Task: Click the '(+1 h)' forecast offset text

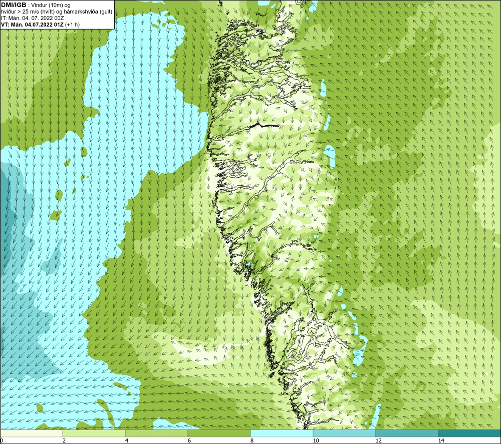Action: pyautogui.click(x=72, y=24)
